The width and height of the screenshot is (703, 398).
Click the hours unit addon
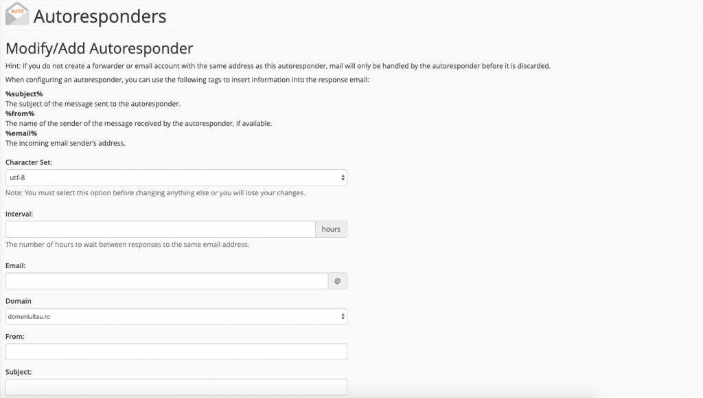(x=331, y=230)
